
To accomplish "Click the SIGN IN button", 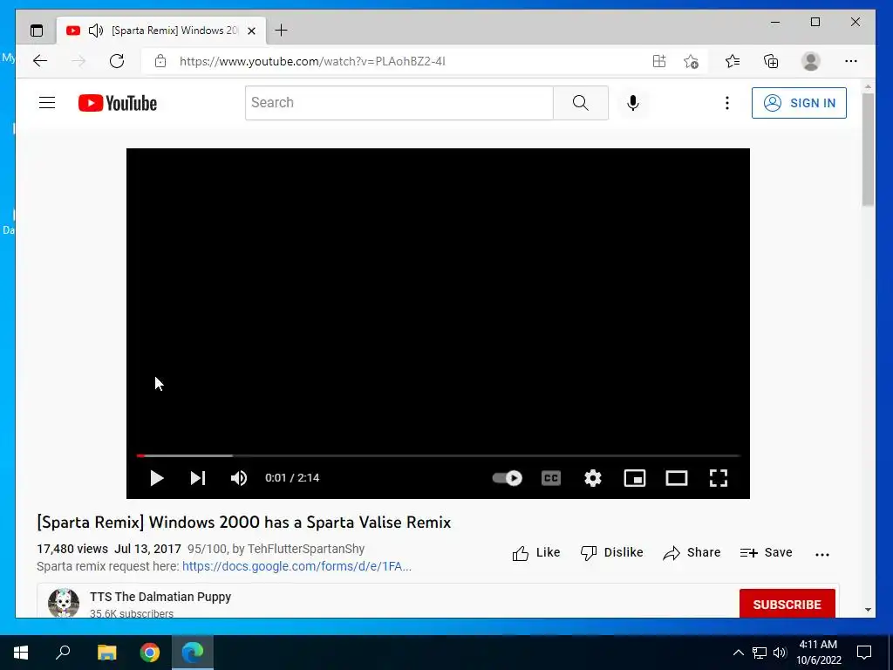I will [799, 103].
